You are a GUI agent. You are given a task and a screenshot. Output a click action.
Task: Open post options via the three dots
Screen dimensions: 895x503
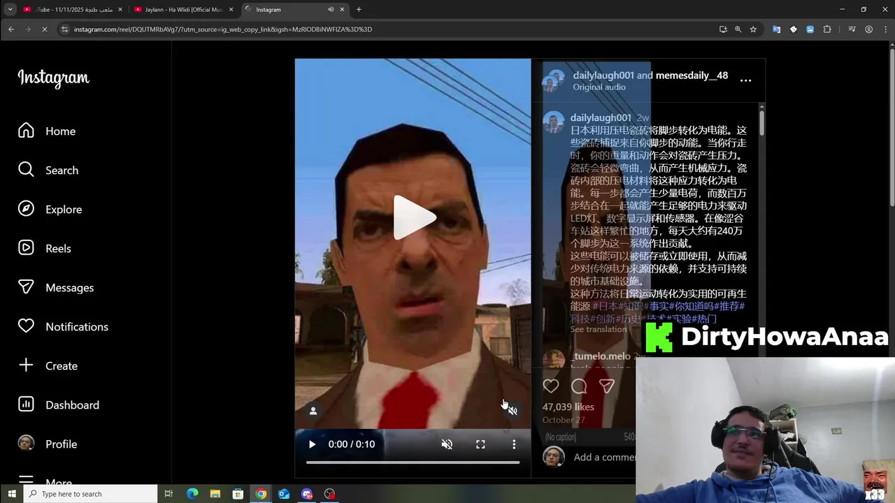(x=746, y=80)
